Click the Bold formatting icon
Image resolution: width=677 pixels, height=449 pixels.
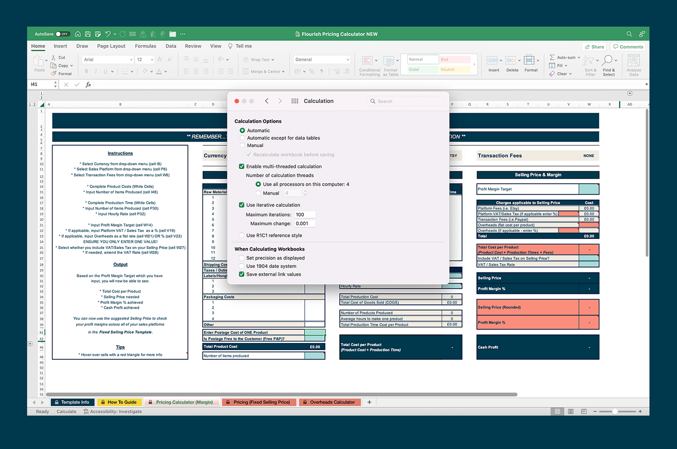pos(86,71)
